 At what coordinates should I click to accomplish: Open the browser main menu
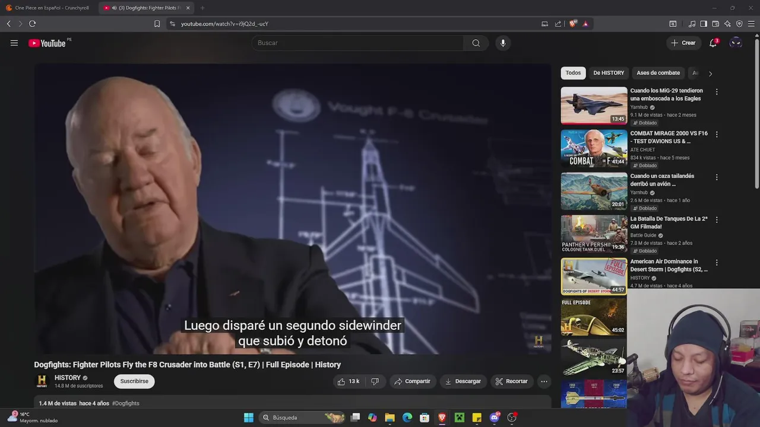pyautogui.click(x=751, y=24)
